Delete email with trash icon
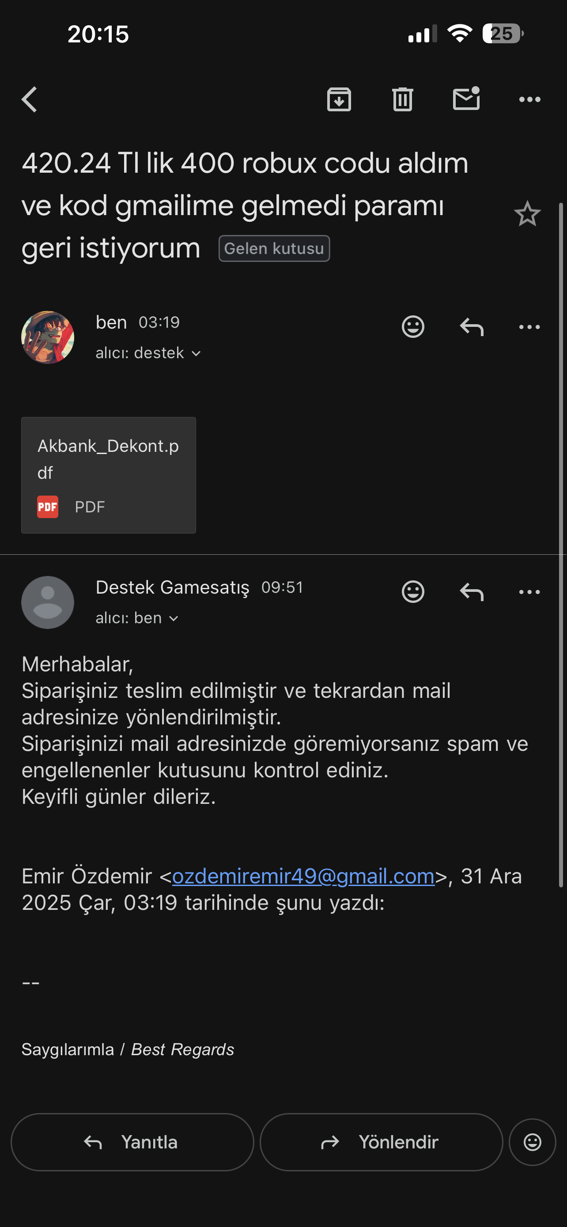Viewport: 567px width, 1227px height. point(402,99)
